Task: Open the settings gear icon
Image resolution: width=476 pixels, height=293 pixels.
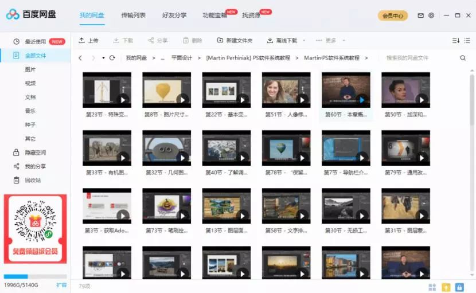Action: click(x=431, y=15)
